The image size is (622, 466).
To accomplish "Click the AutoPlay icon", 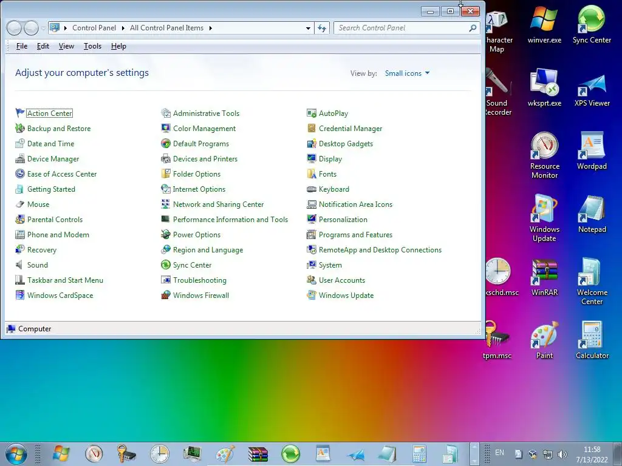I will [x=312, y=113].
